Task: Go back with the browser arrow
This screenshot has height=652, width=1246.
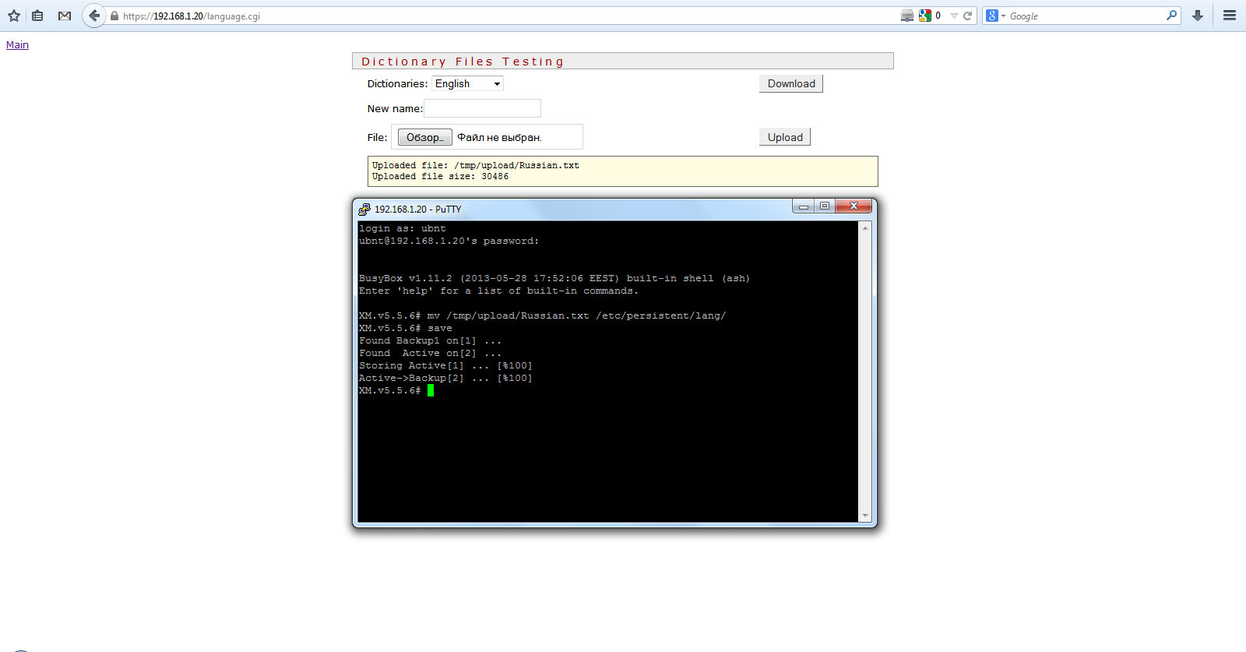Action: click(x=93, y=16)
